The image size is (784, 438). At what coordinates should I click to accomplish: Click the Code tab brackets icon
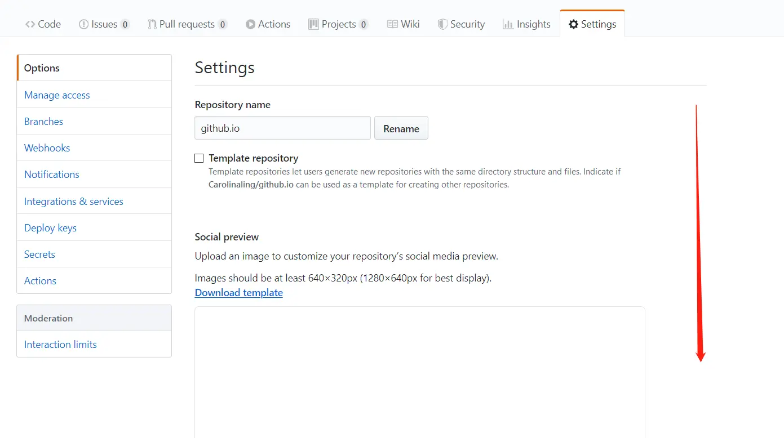pyautogui.click(x=30, y=24)
